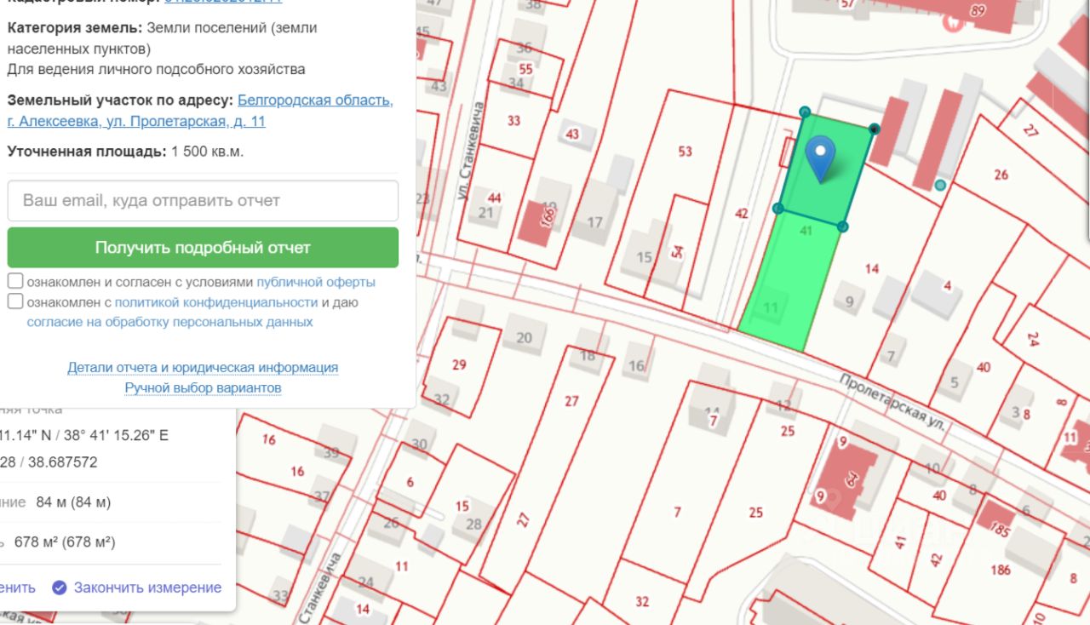Click the black measurement vertex on the parcel
Screen dimensions: 1090x625
coord(875,129)
